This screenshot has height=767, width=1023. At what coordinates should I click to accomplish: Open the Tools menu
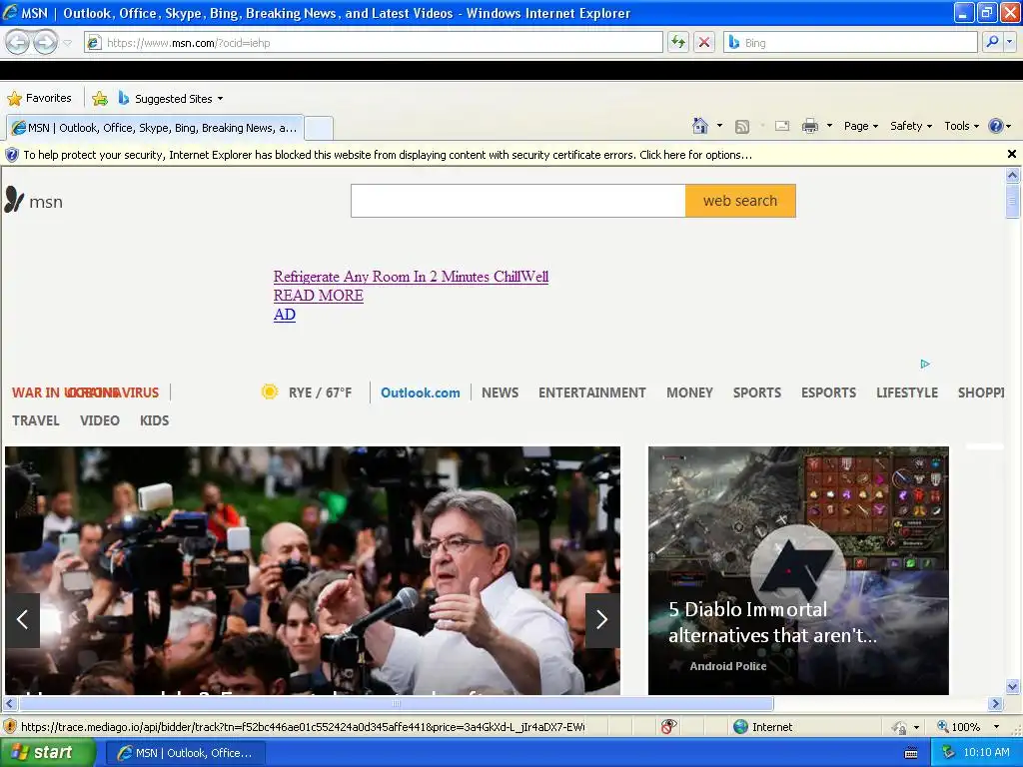[x=961, y=126]
